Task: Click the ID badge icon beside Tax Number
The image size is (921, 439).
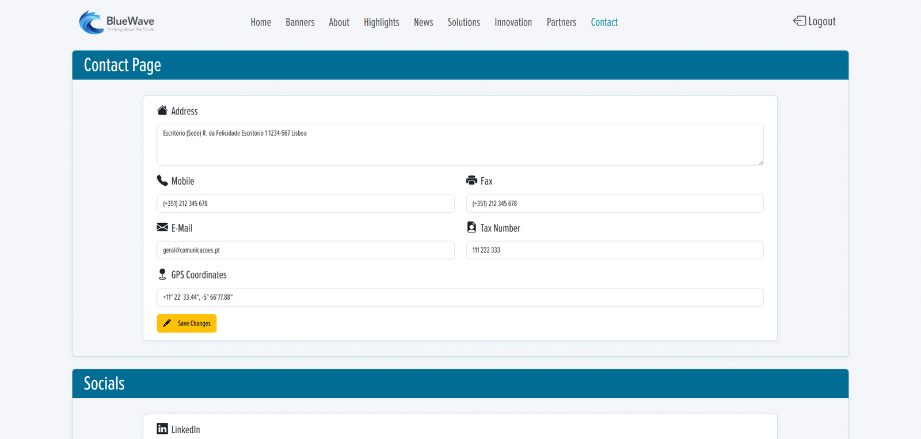Action: 471,227
